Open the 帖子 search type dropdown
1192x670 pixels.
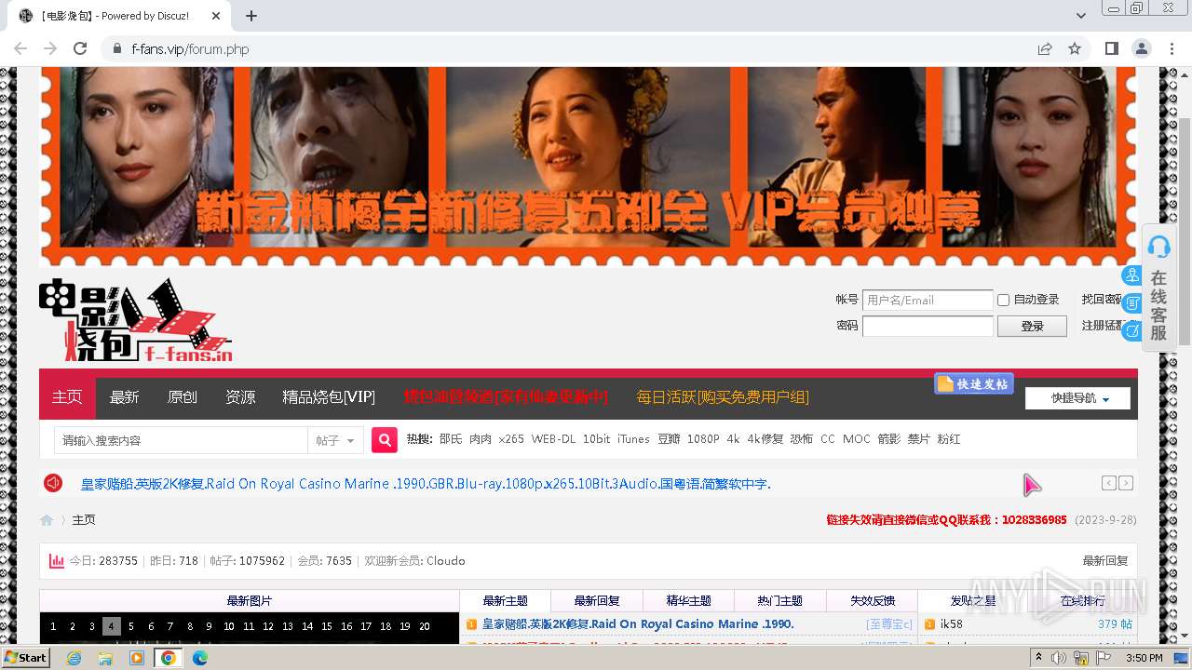point(335,440)
